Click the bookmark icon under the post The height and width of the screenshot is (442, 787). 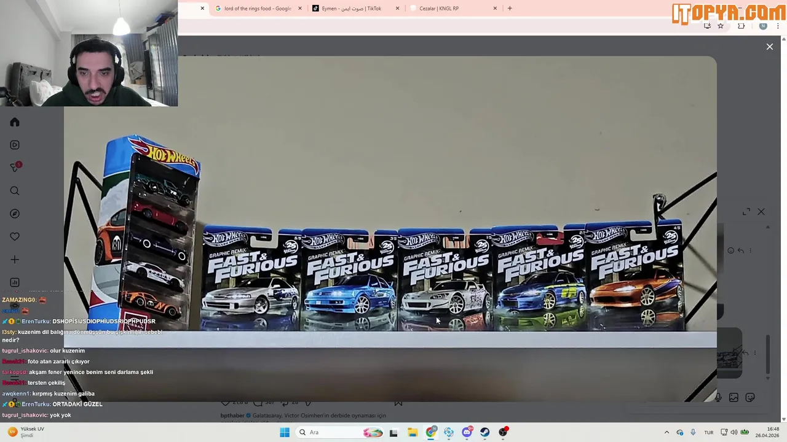(x=398, y=403)
